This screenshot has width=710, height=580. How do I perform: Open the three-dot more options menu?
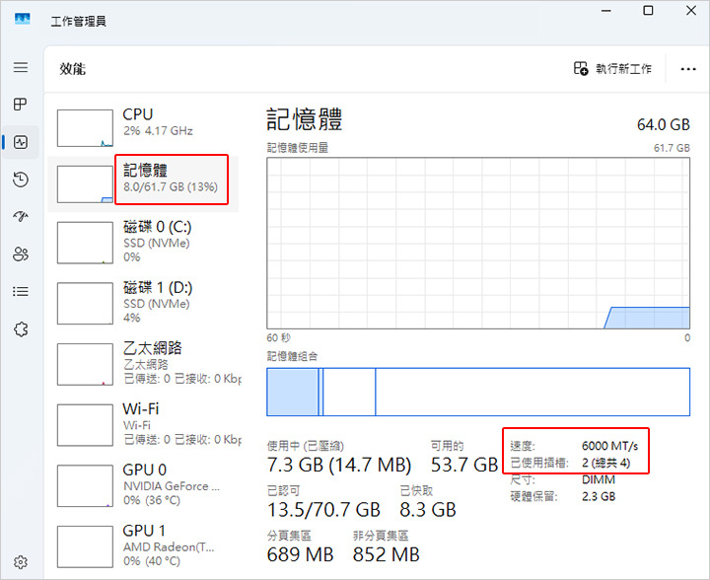click(x=688, y=69)
